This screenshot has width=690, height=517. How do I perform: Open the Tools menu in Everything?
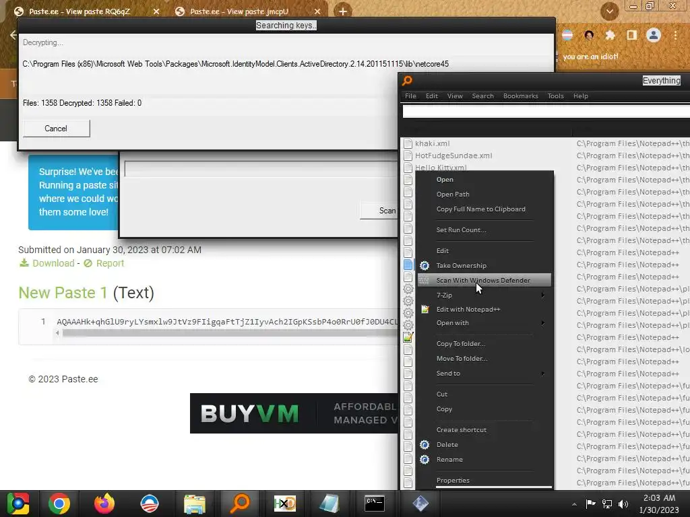click(x=555, y=96)
